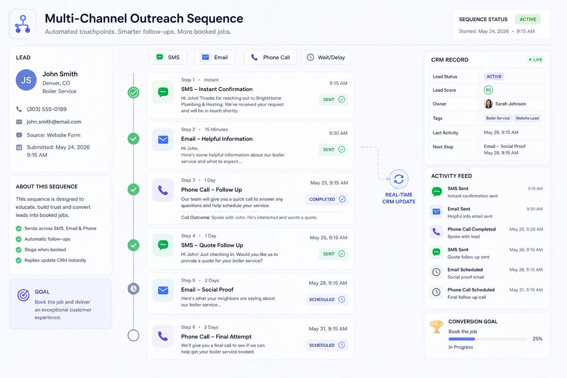Select the Wait/Delay channel tab
Screen dimensions: 567x378
tap(326, 57)
